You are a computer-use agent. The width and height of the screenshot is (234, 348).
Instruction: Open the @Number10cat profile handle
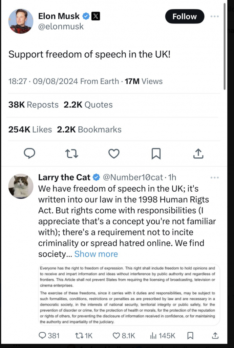coord(133,177)
